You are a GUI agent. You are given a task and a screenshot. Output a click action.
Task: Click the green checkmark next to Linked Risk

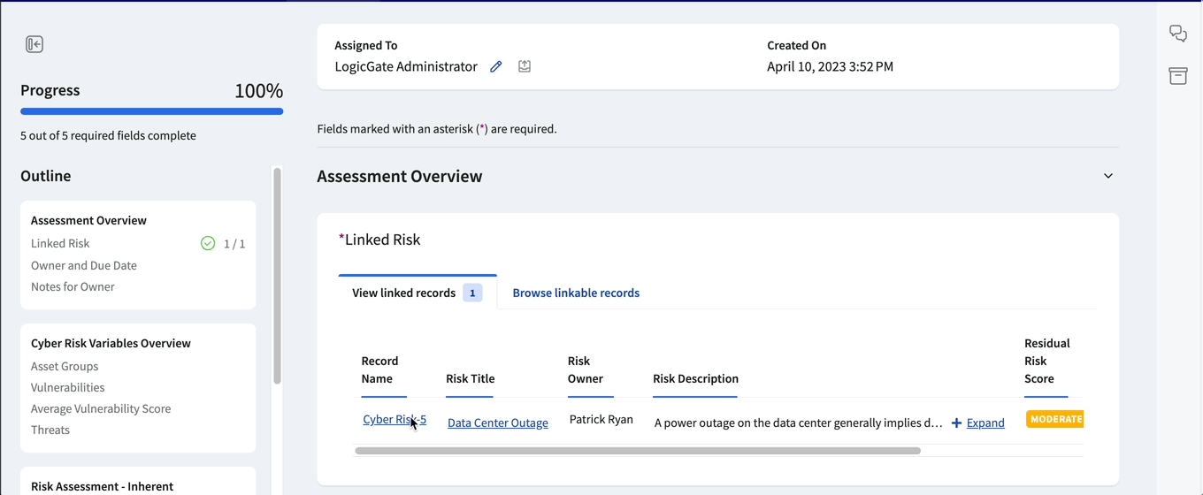208,243
